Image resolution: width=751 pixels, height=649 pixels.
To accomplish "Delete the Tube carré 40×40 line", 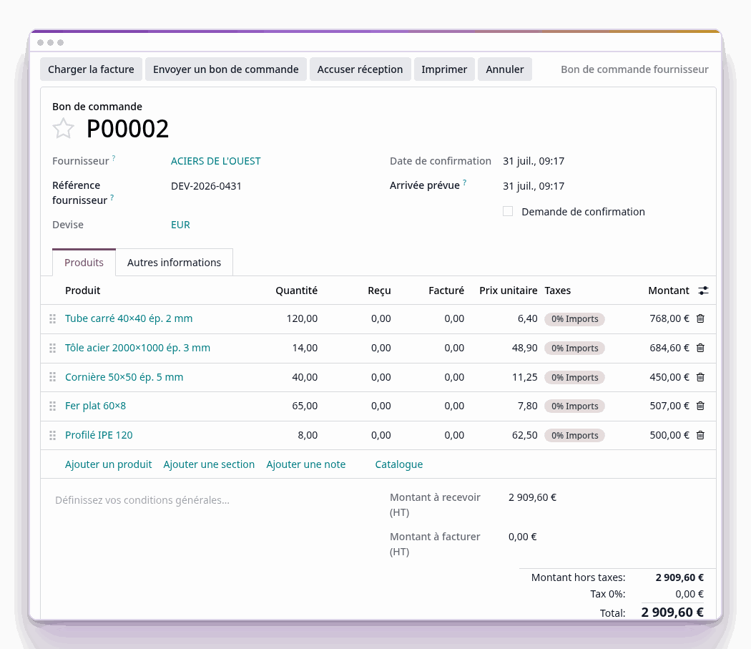I will click(700, 318).
